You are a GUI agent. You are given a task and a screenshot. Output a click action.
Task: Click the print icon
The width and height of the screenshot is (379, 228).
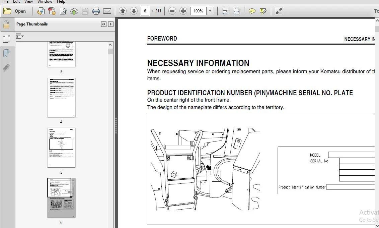96,11
